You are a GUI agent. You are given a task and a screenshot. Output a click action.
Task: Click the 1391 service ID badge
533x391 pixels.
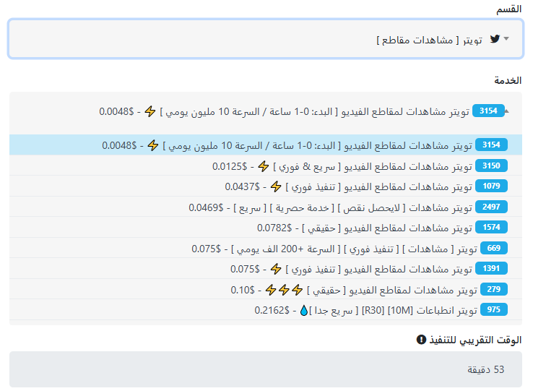(491, 268)
